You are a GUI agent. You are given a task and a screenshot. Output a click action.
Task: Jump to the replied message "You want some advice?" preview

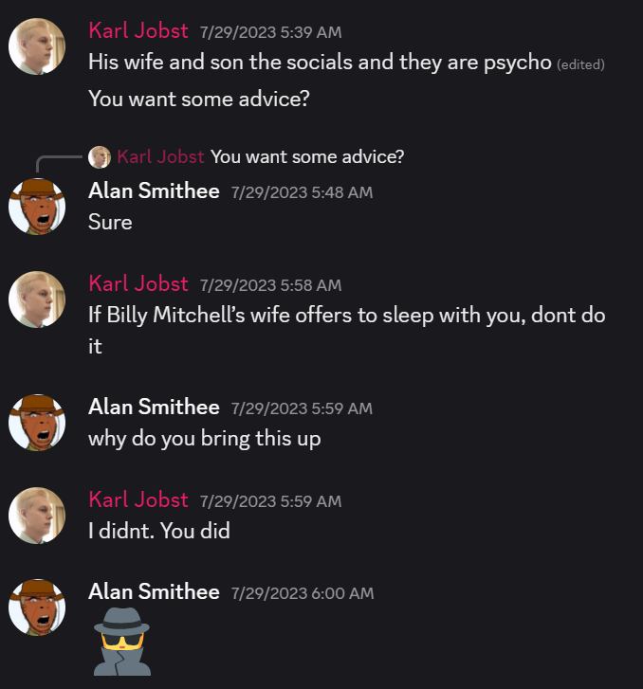pos(307,156)
